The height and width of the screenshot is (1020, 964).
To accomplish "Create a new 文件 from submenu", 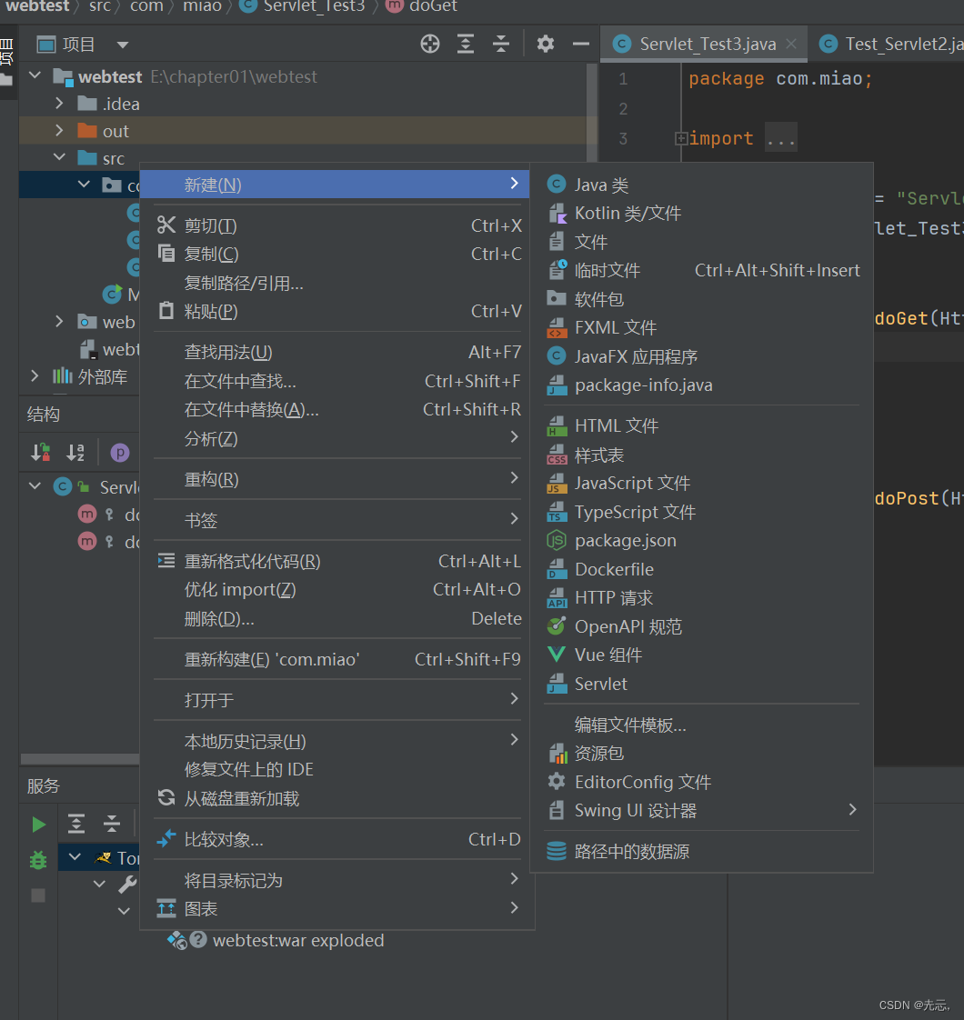I will (702, 242).
